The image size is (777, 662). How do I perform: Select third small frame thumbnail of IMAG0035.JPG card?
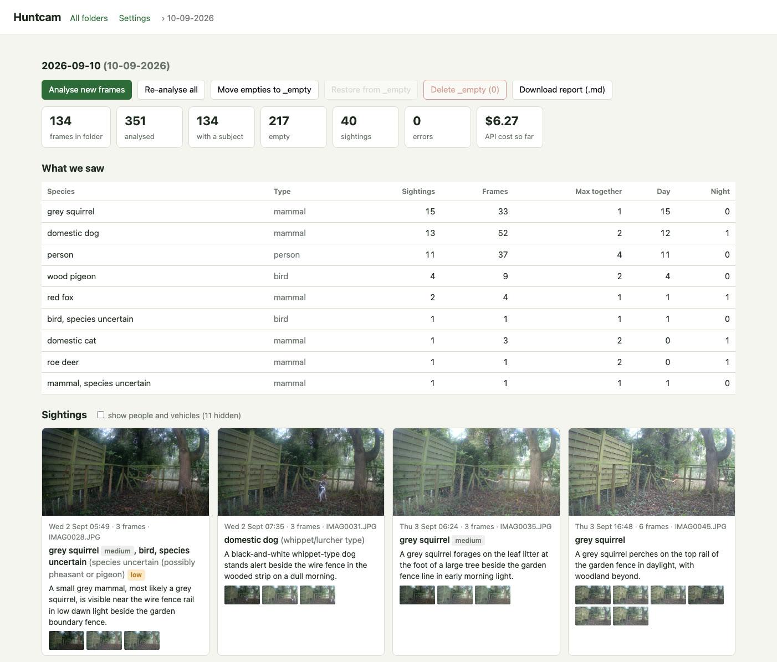click(x=493, y=595)
